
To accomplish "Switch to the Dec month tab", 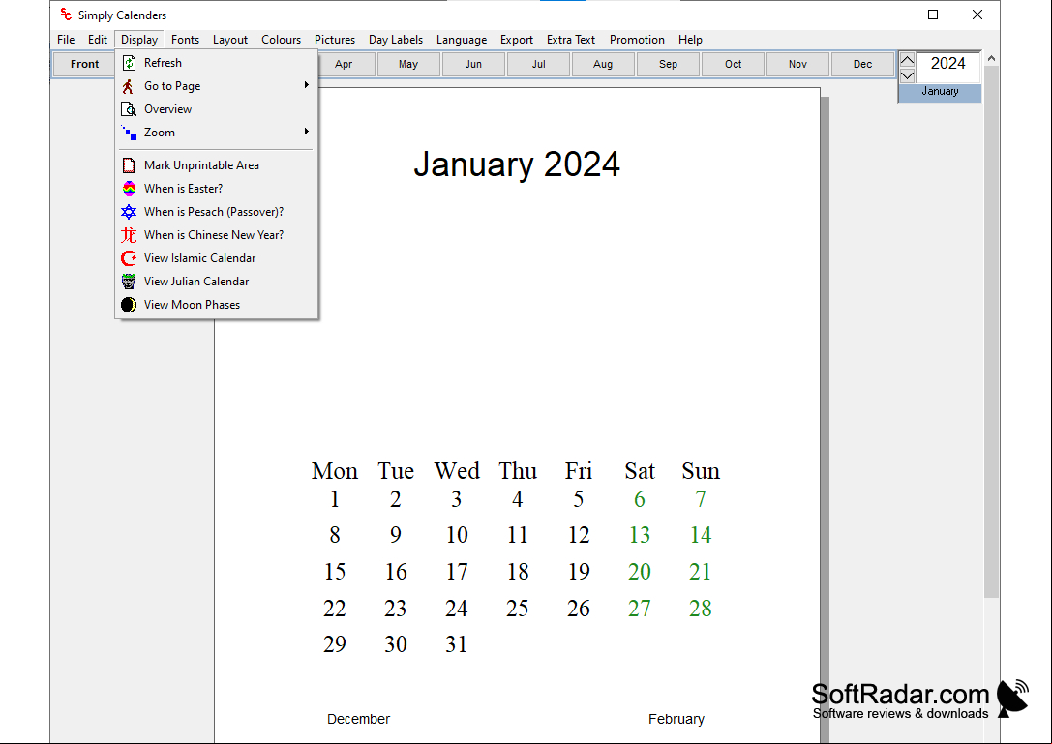I will (x=863, y=65).
